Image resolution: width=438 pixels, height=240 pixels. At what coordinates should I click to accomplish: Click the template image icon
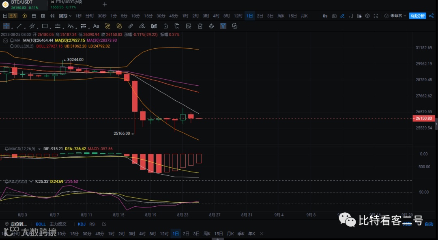359,16
